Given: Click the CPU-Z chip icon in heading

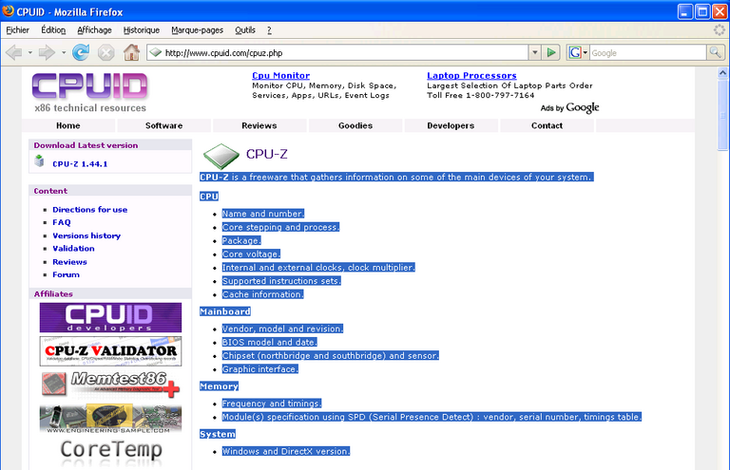Looking at the screenshot, I should (x=221, y=156).
